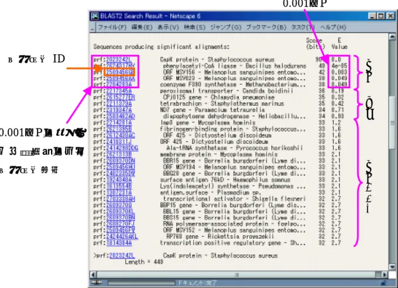Open prf link for coenzyme F390 synthetase row
The image size is (398, 288).
pos(119,85)
